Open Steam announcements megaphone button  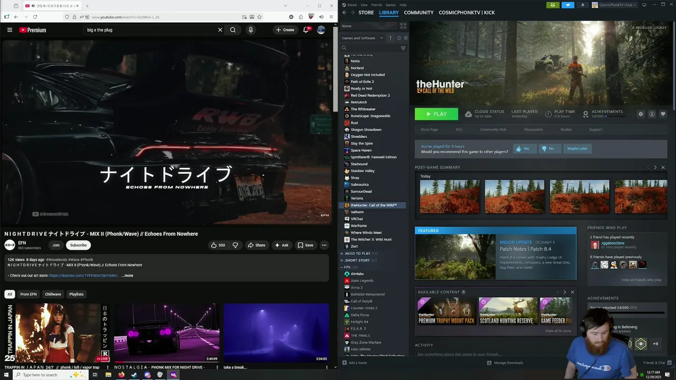[568, 5]
